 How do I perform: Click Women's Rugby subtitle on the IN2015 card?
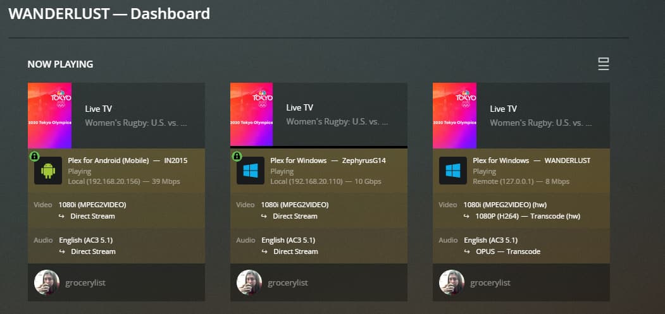[x=135, y=123]
